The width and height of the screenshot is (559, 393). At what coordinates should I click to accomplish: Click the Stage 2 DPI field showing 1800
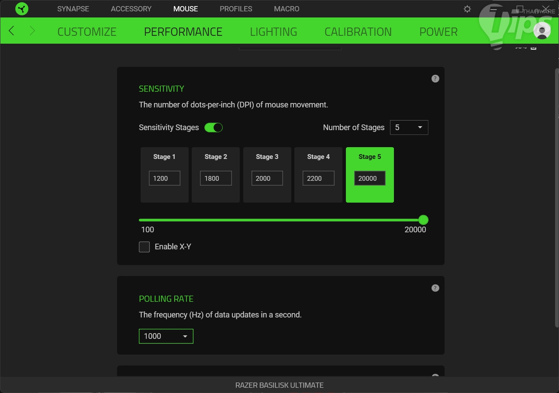[x=216, y=178]
